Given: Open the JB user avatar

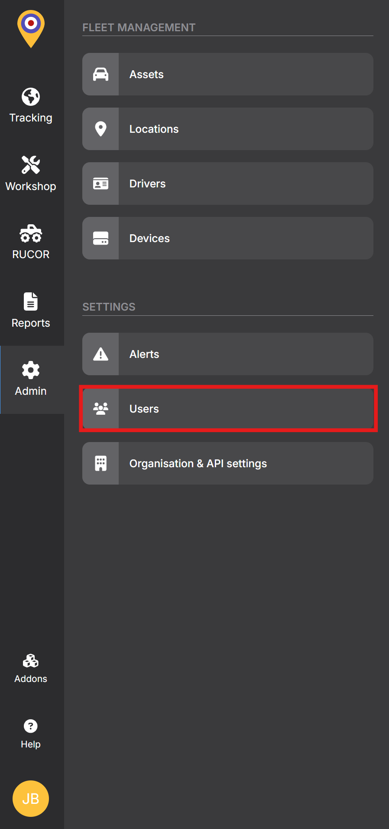Looking at the screenshot, I should click(x=31, y=799).
